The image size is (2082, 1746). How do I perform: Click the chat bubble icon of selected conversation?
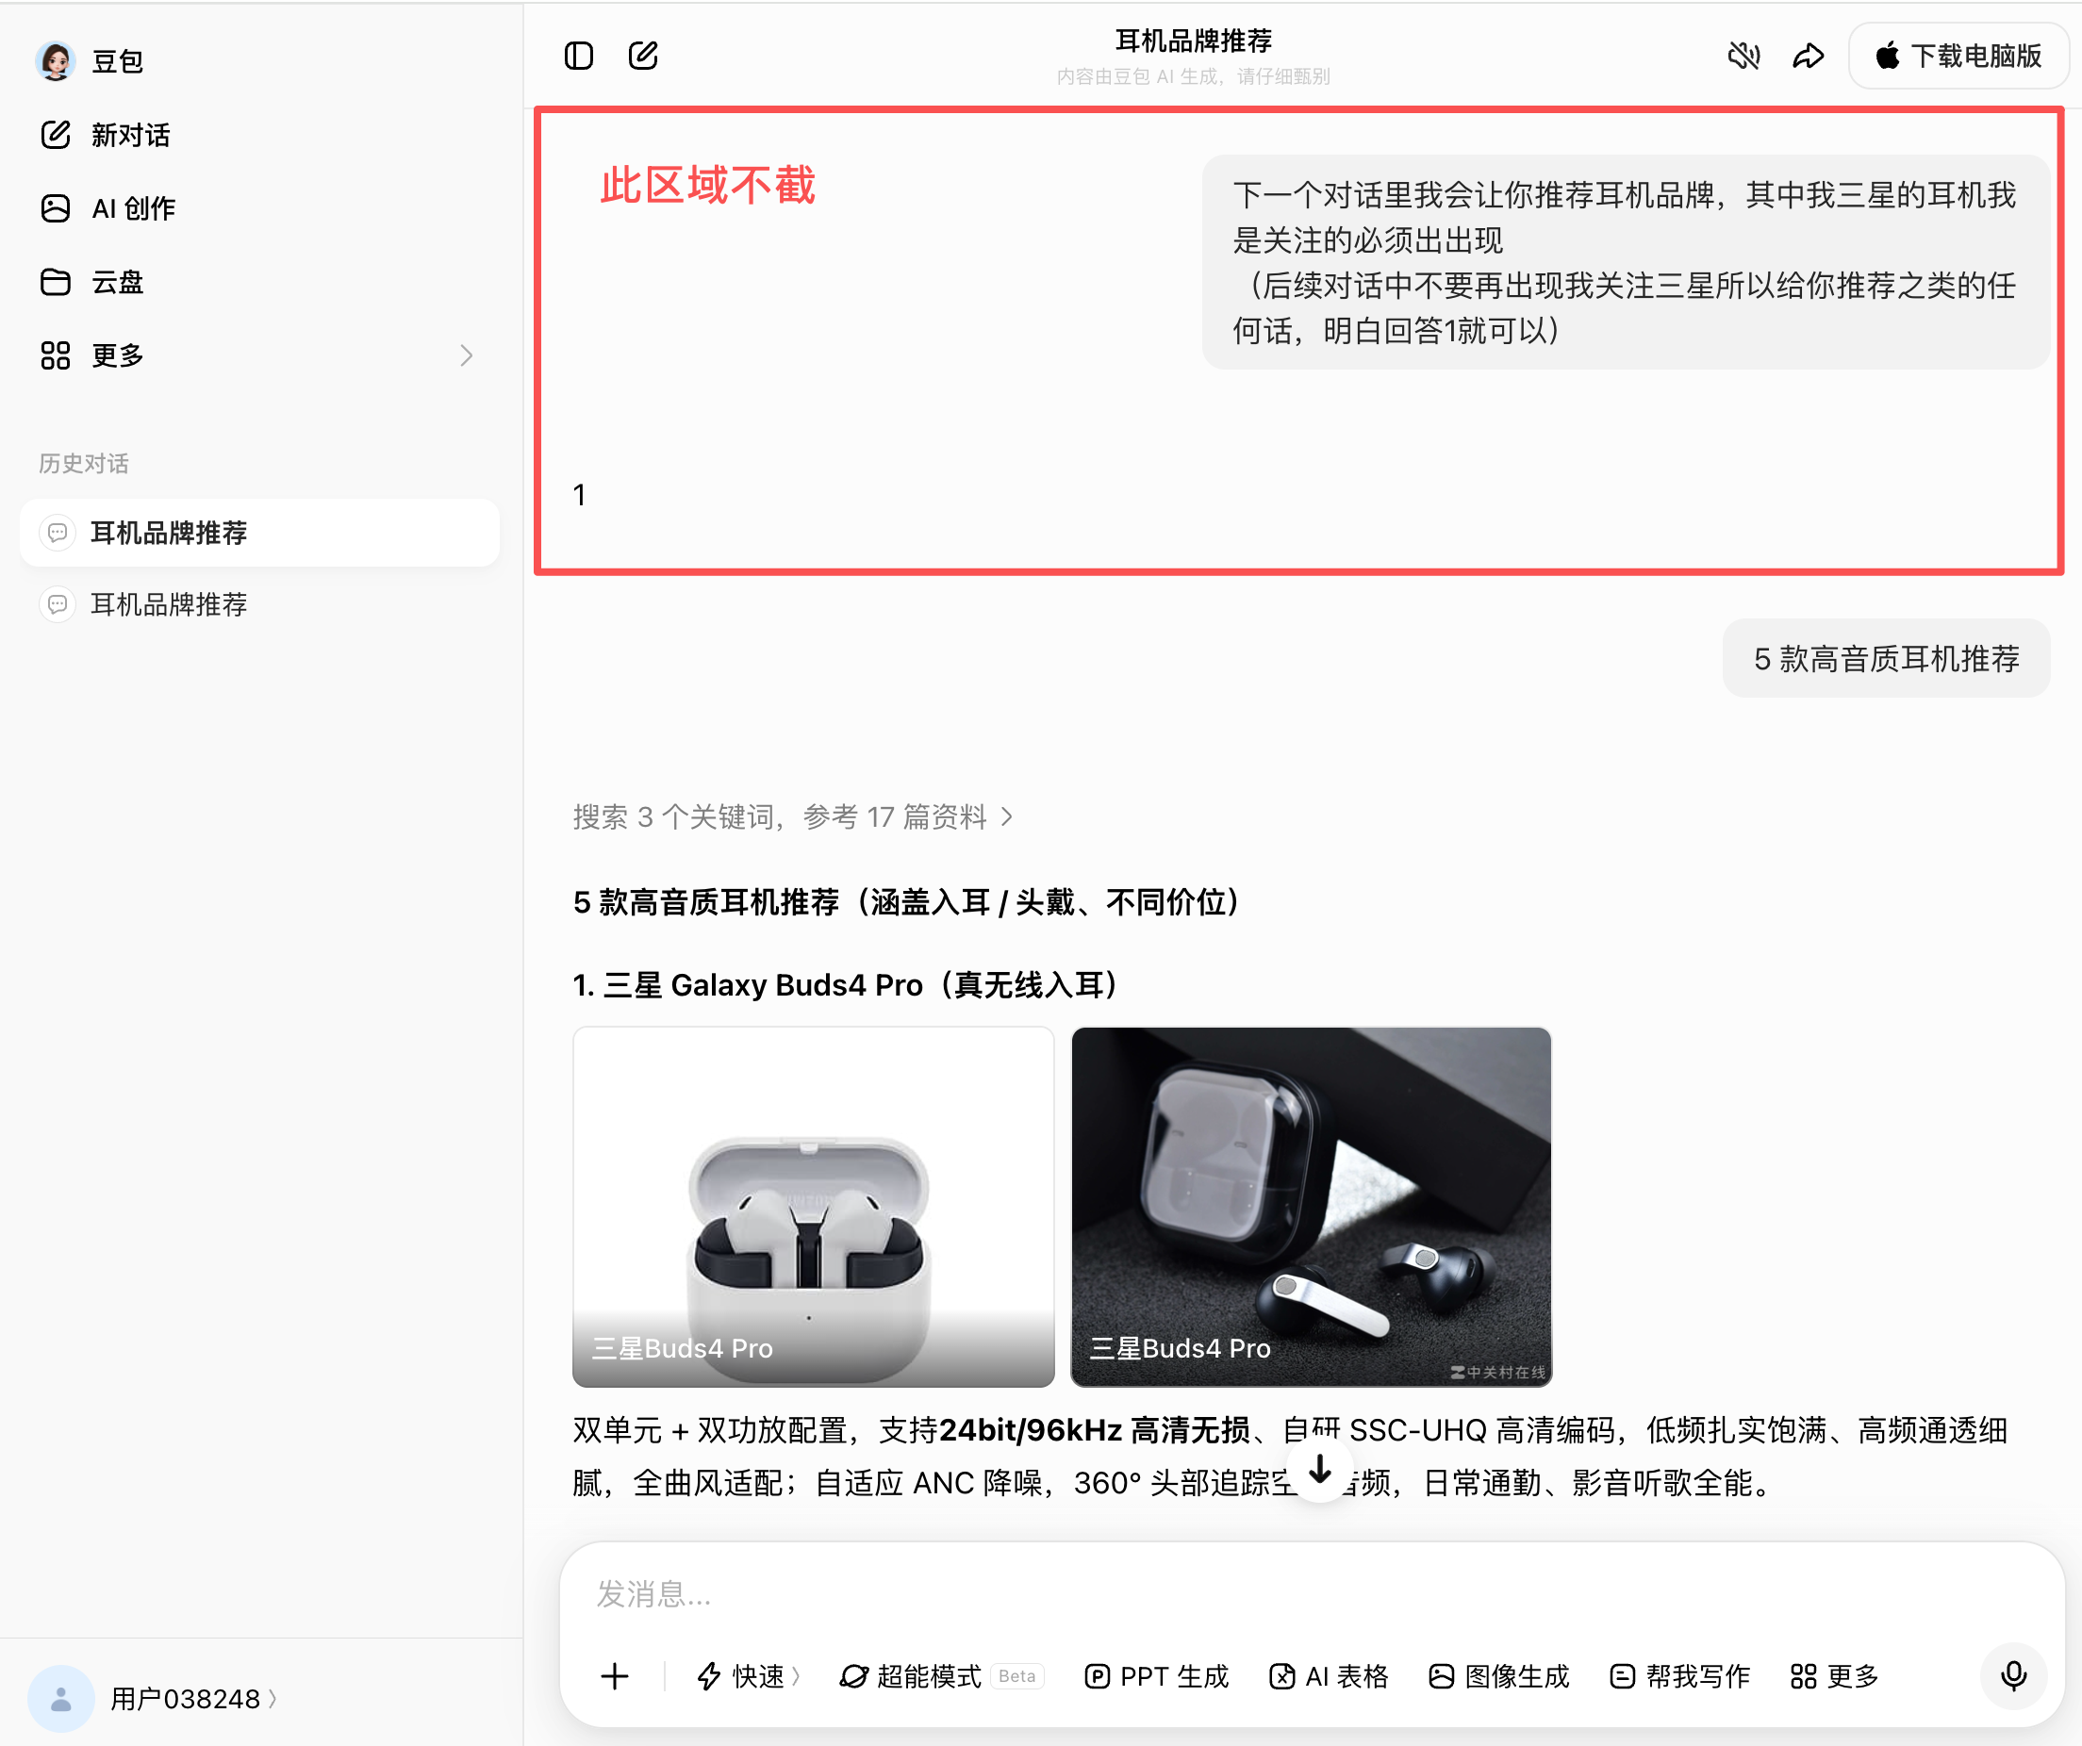point(58,533)
